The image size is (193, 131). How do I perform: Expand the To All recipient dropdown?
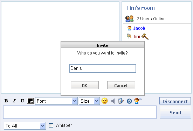click(x=25, y=126)
